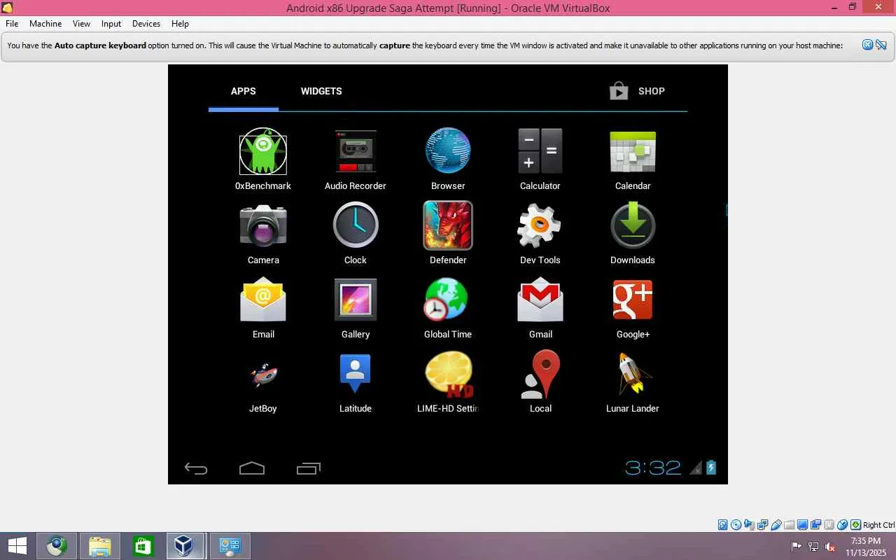Click the muted volume tray icon

(x=830, y=547)
